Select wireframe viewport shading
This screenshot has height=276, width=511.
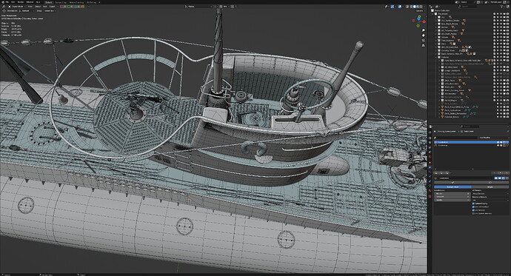click(411, 6)
